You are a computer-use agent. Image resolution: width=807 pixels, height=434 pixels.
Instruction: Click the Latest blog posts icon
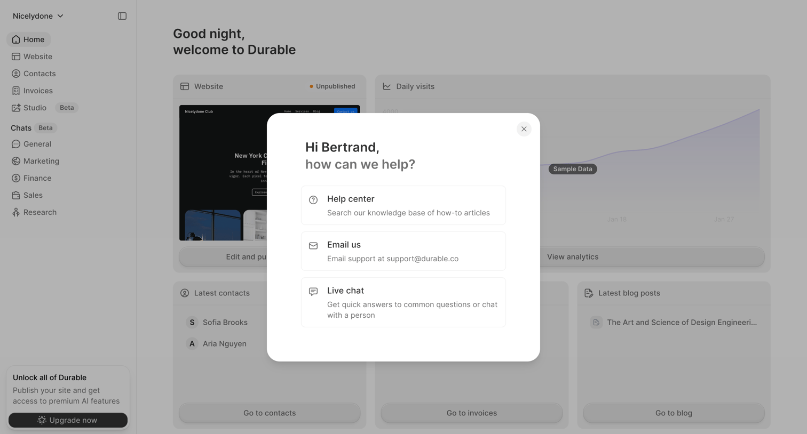(x=589, y=293)
